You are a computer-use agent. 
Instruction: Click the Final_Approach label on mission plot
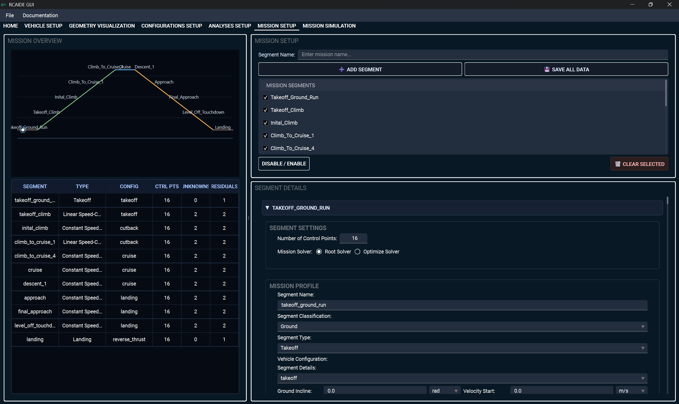pos(184,97)
